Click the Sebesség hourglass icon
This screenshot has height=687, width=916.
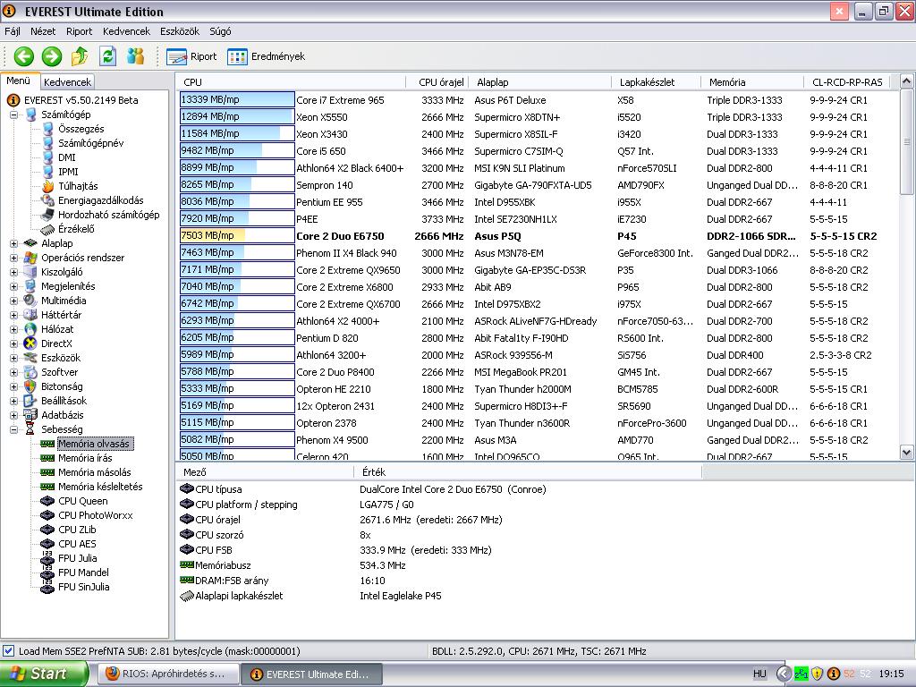pos(30,429)
